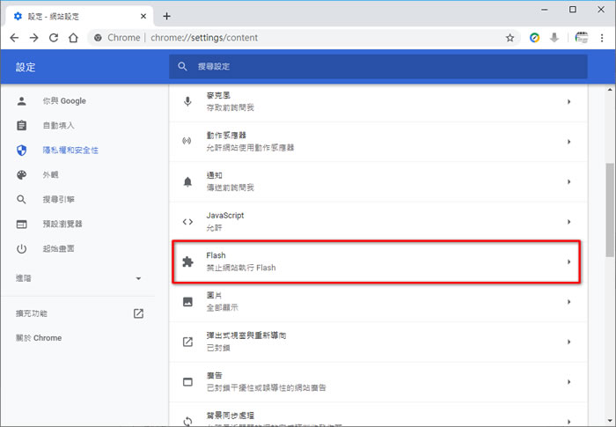This screenshot has height=427, width=616.
Task: Open 外觀 section
Action: (51, 175)
